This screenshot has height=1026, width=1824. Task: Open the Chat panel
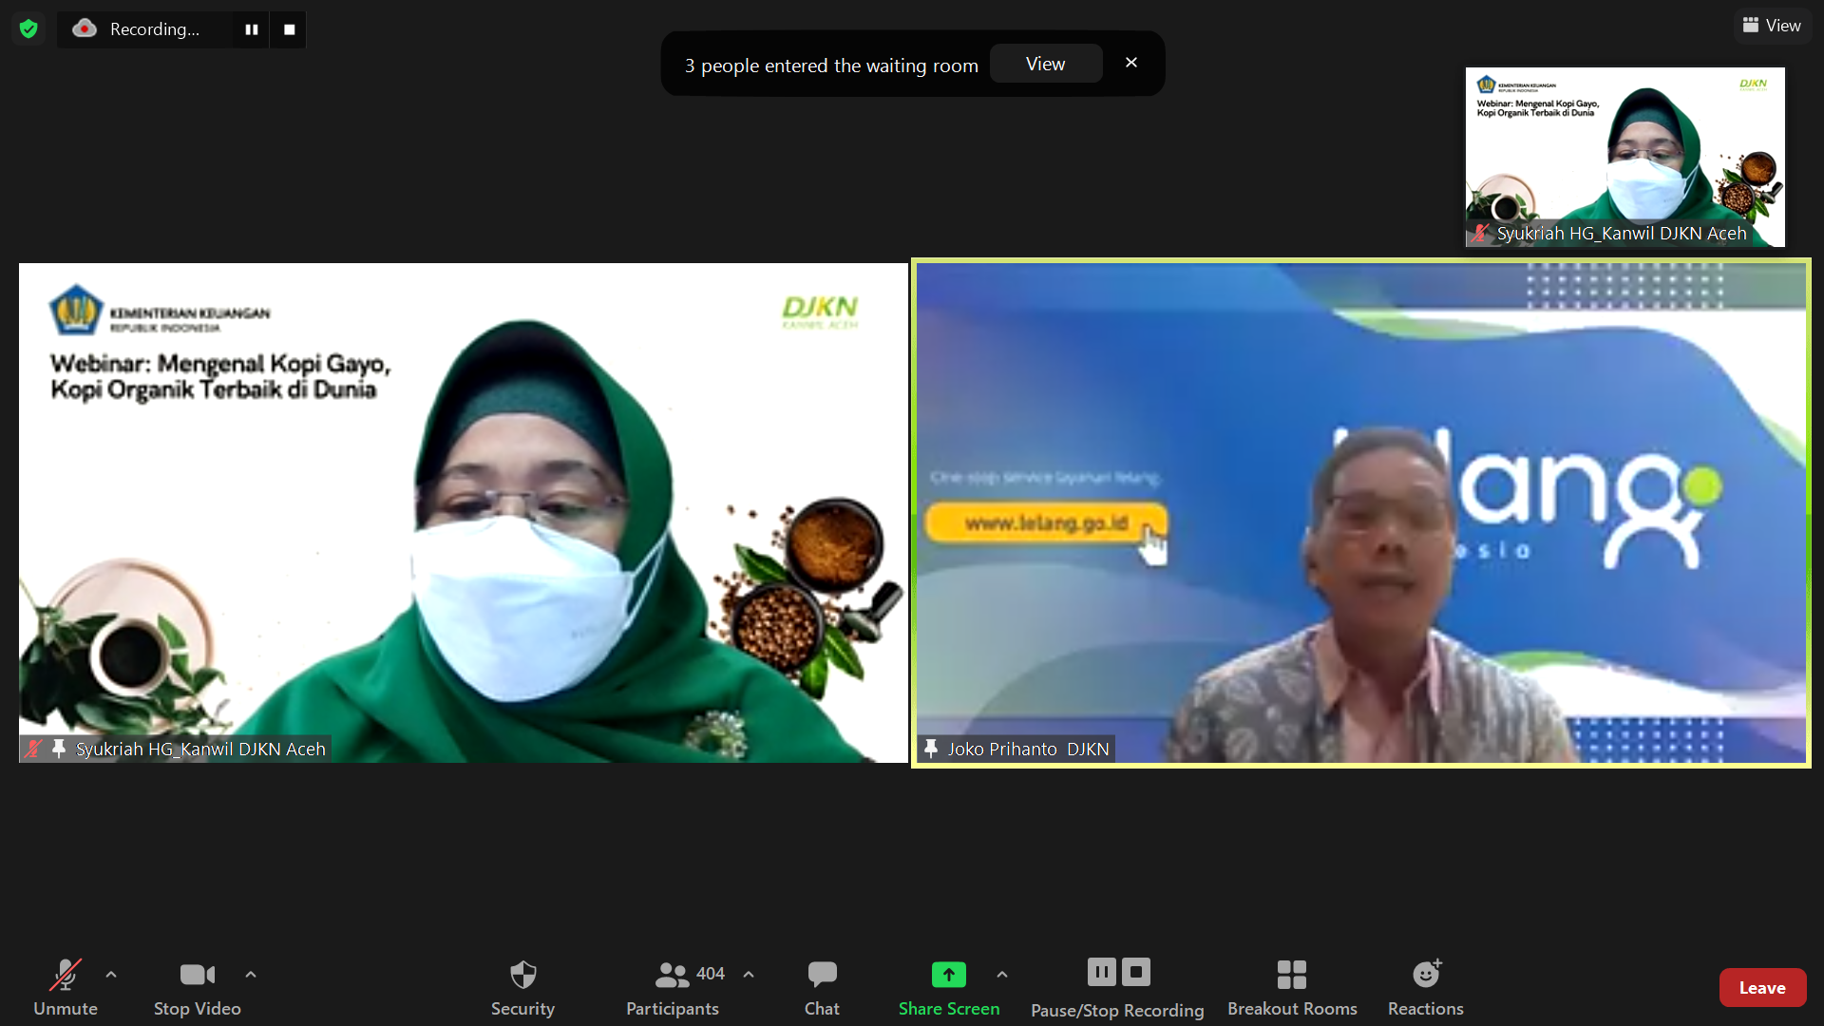tap(822, 986)
